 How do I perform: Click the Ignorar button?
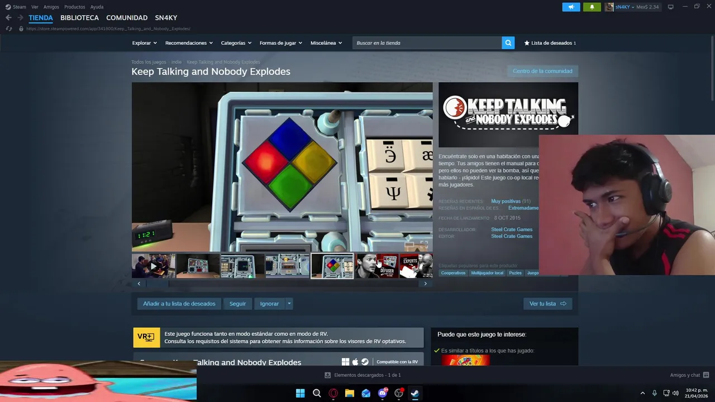tap(269, 304)
